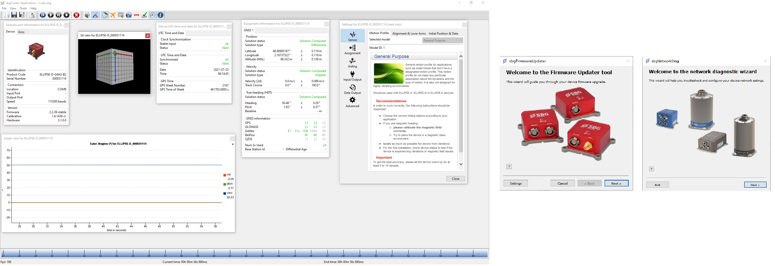
Task: Click the pitch legend green swatch
Action: tap(224, 184)
